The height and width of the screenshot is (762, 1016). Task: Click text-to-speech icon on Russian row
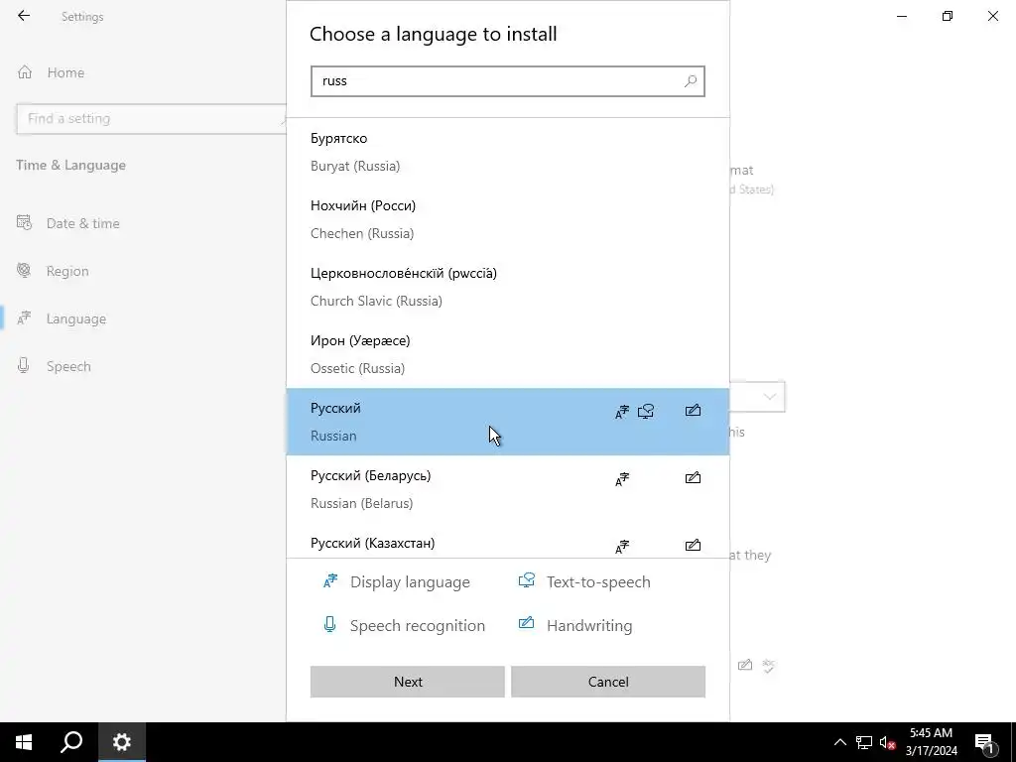tap(646, 412)
